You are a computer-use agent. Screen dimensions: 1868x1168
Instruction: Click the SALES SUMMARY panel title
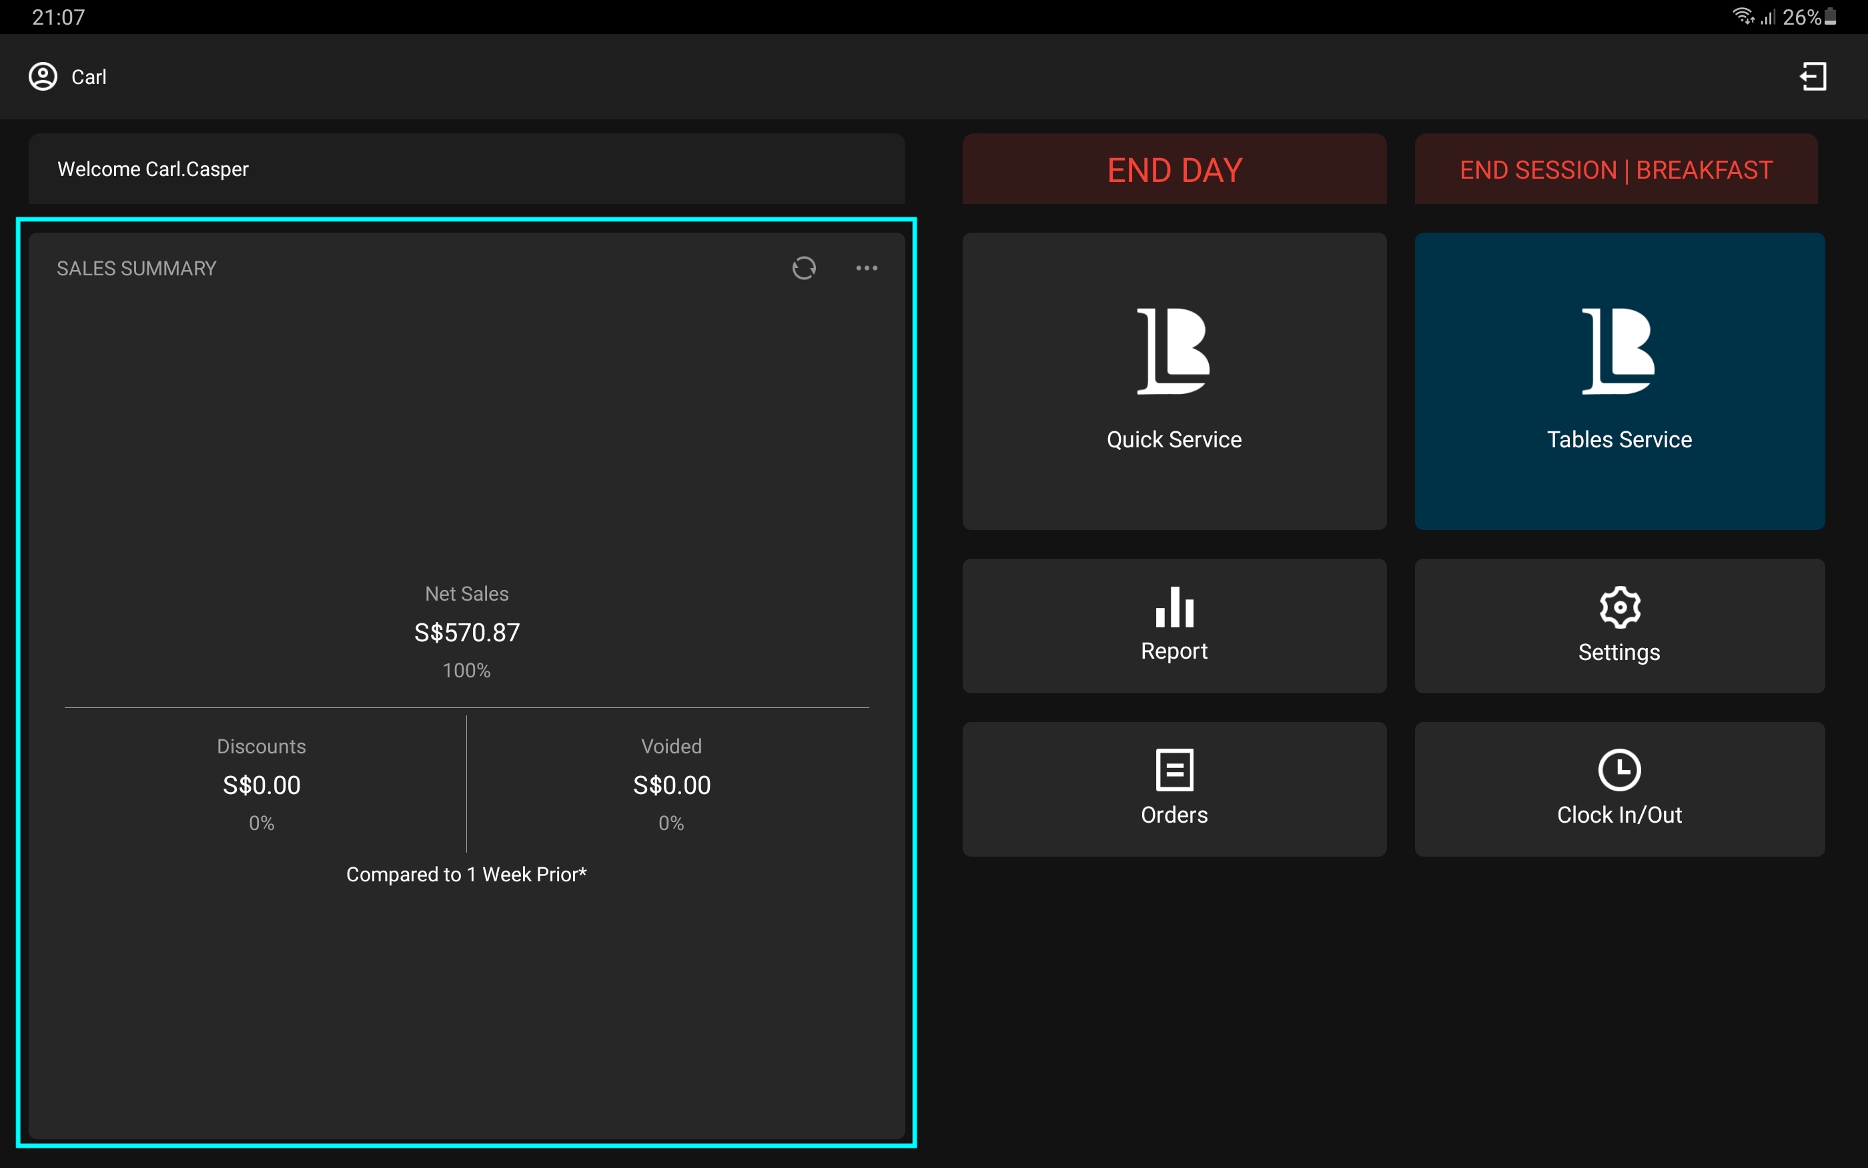tap(136, 269)
